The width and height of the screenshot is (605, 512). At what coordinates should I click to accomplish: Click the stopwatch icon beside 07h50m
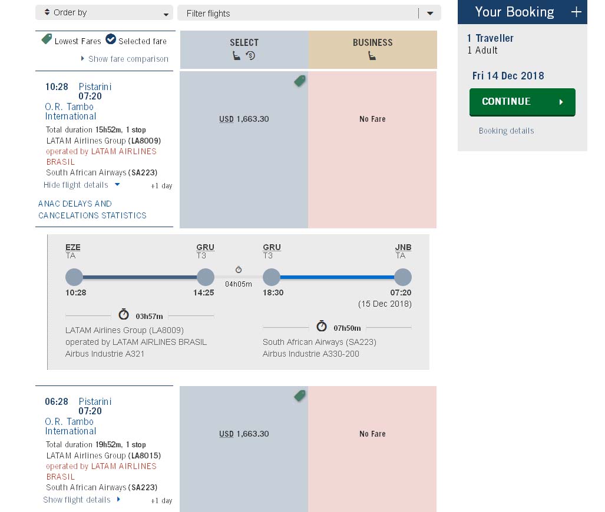click(322, 326)
